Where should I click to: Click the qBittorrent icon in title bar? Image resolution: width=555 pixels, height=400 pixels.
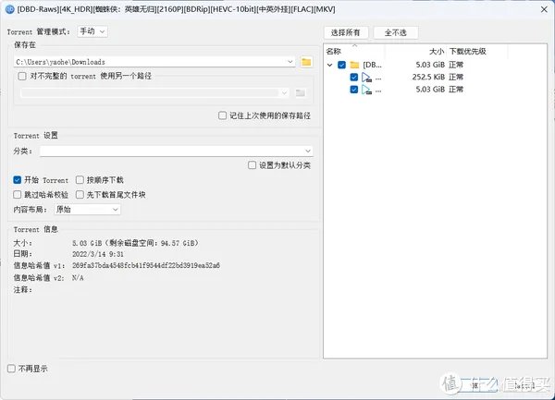click(x=9, y=9)
